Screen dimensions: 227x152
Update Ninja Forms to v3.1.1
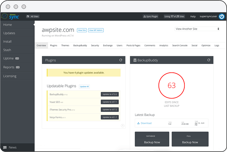(x=110, y=117)
